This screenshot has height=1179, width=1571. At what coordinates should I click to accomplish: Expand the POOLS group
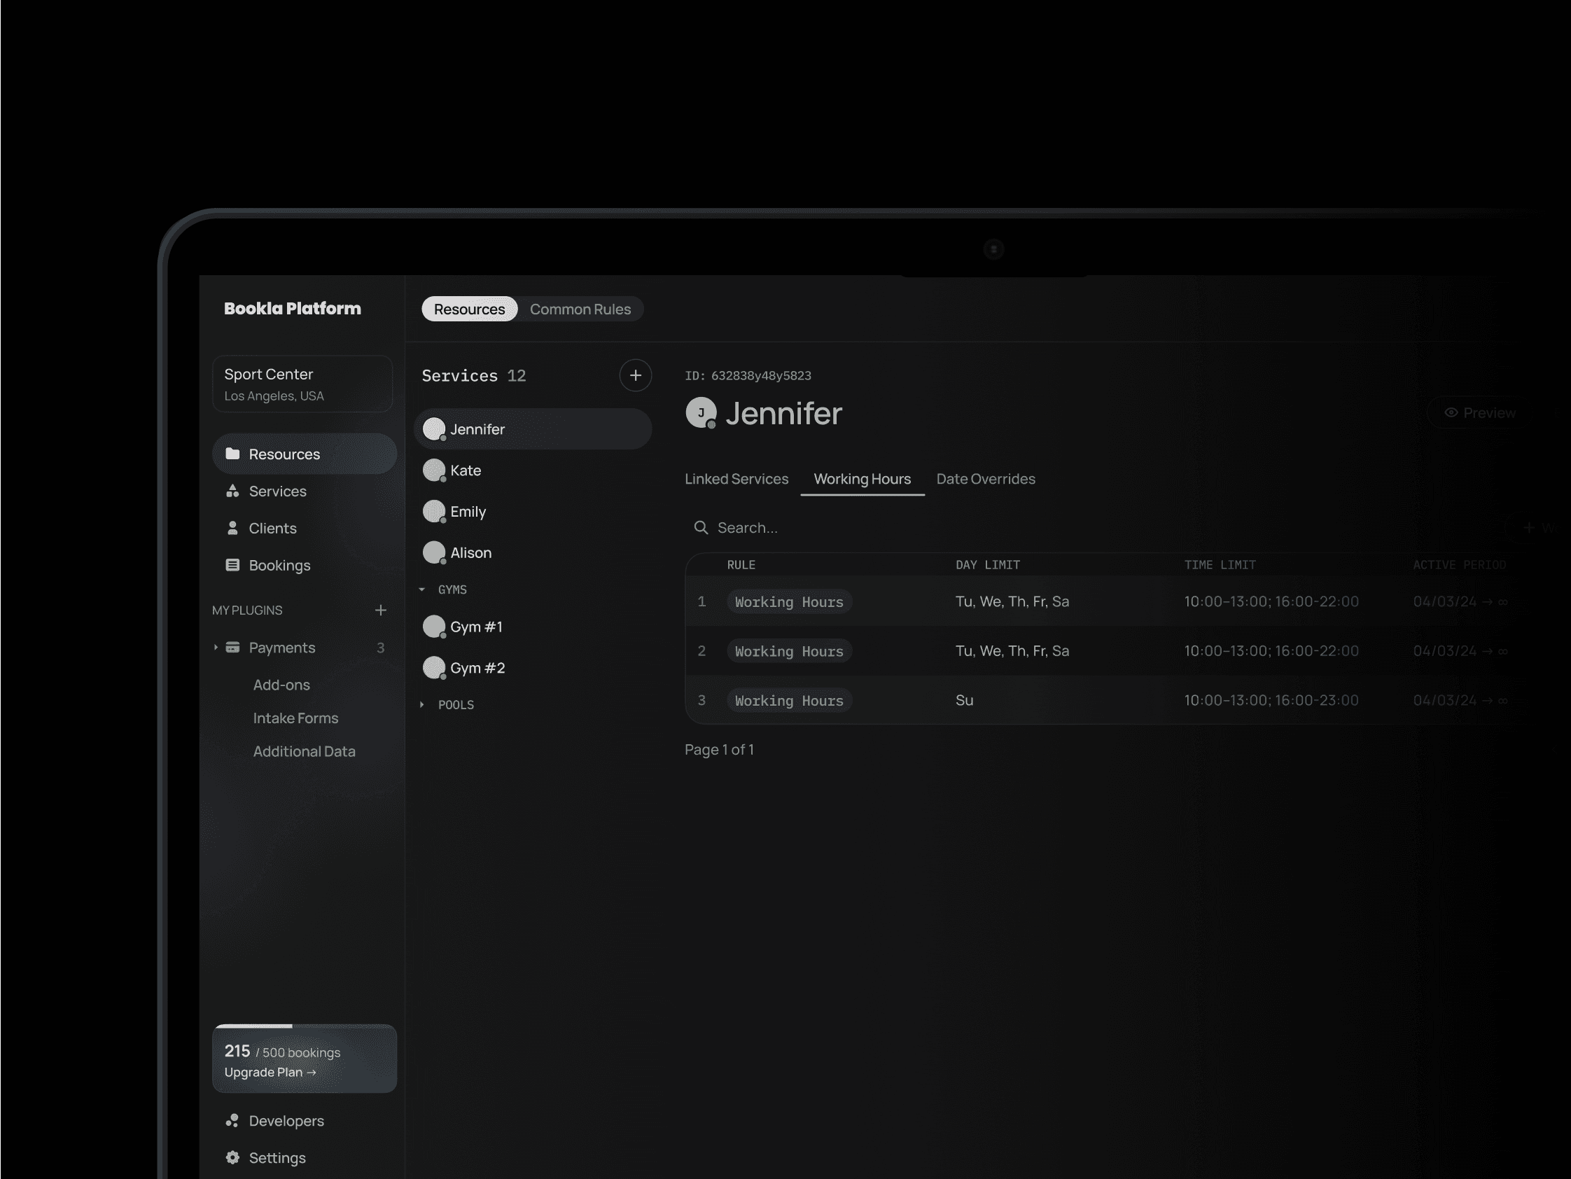point(422,704)
